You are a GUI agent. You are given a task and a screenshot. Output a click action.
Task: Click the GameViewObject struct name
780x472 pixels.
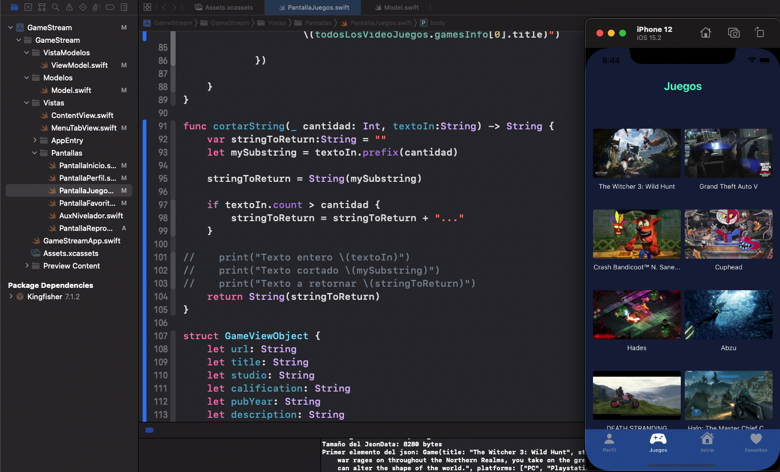(266, 336)
